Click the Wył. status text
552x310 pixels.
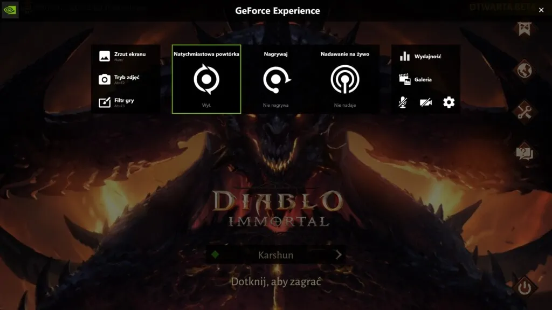(x=206, y=105)
